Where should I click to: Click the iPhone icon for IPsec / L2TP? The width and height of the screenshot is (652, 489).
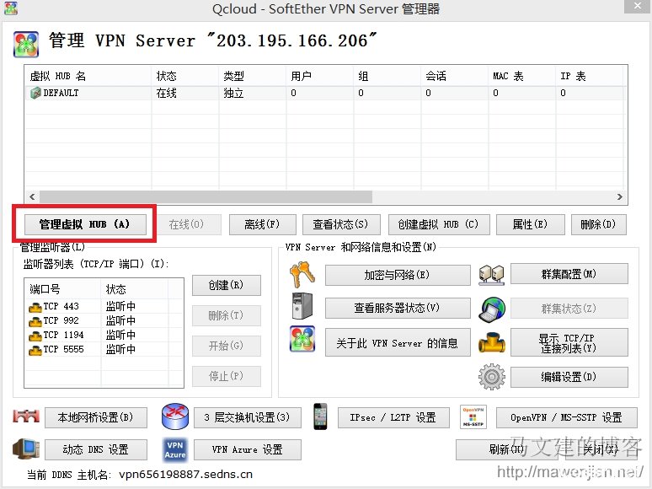pos(320,416)
